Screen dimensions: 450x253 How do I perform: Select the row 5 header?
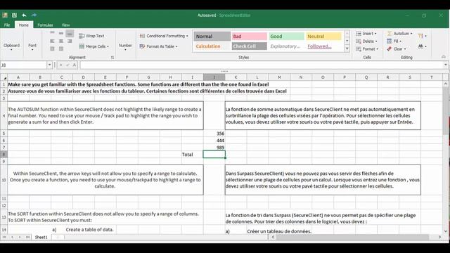tap(4, 134)
